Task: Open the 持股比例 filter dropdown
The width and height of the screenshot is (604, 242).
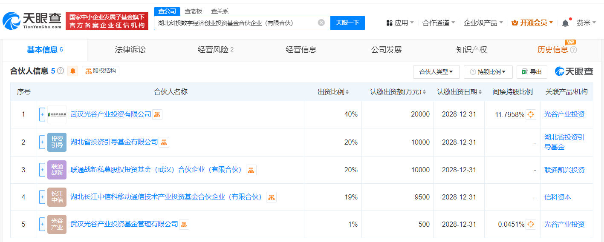Action: [x=488, y=72]
